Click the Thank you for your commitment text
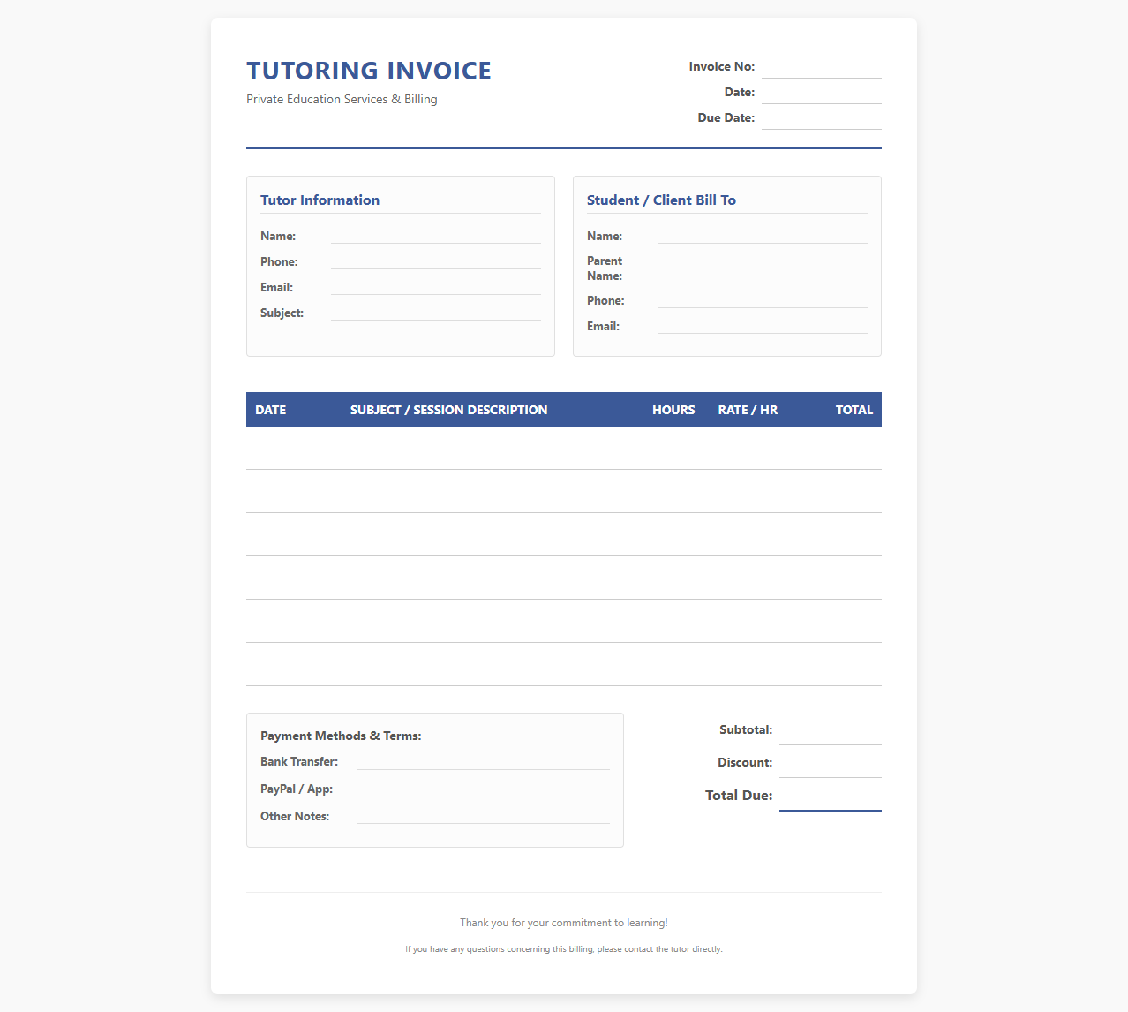1128x1012 pixels. (x=564, y=923)
